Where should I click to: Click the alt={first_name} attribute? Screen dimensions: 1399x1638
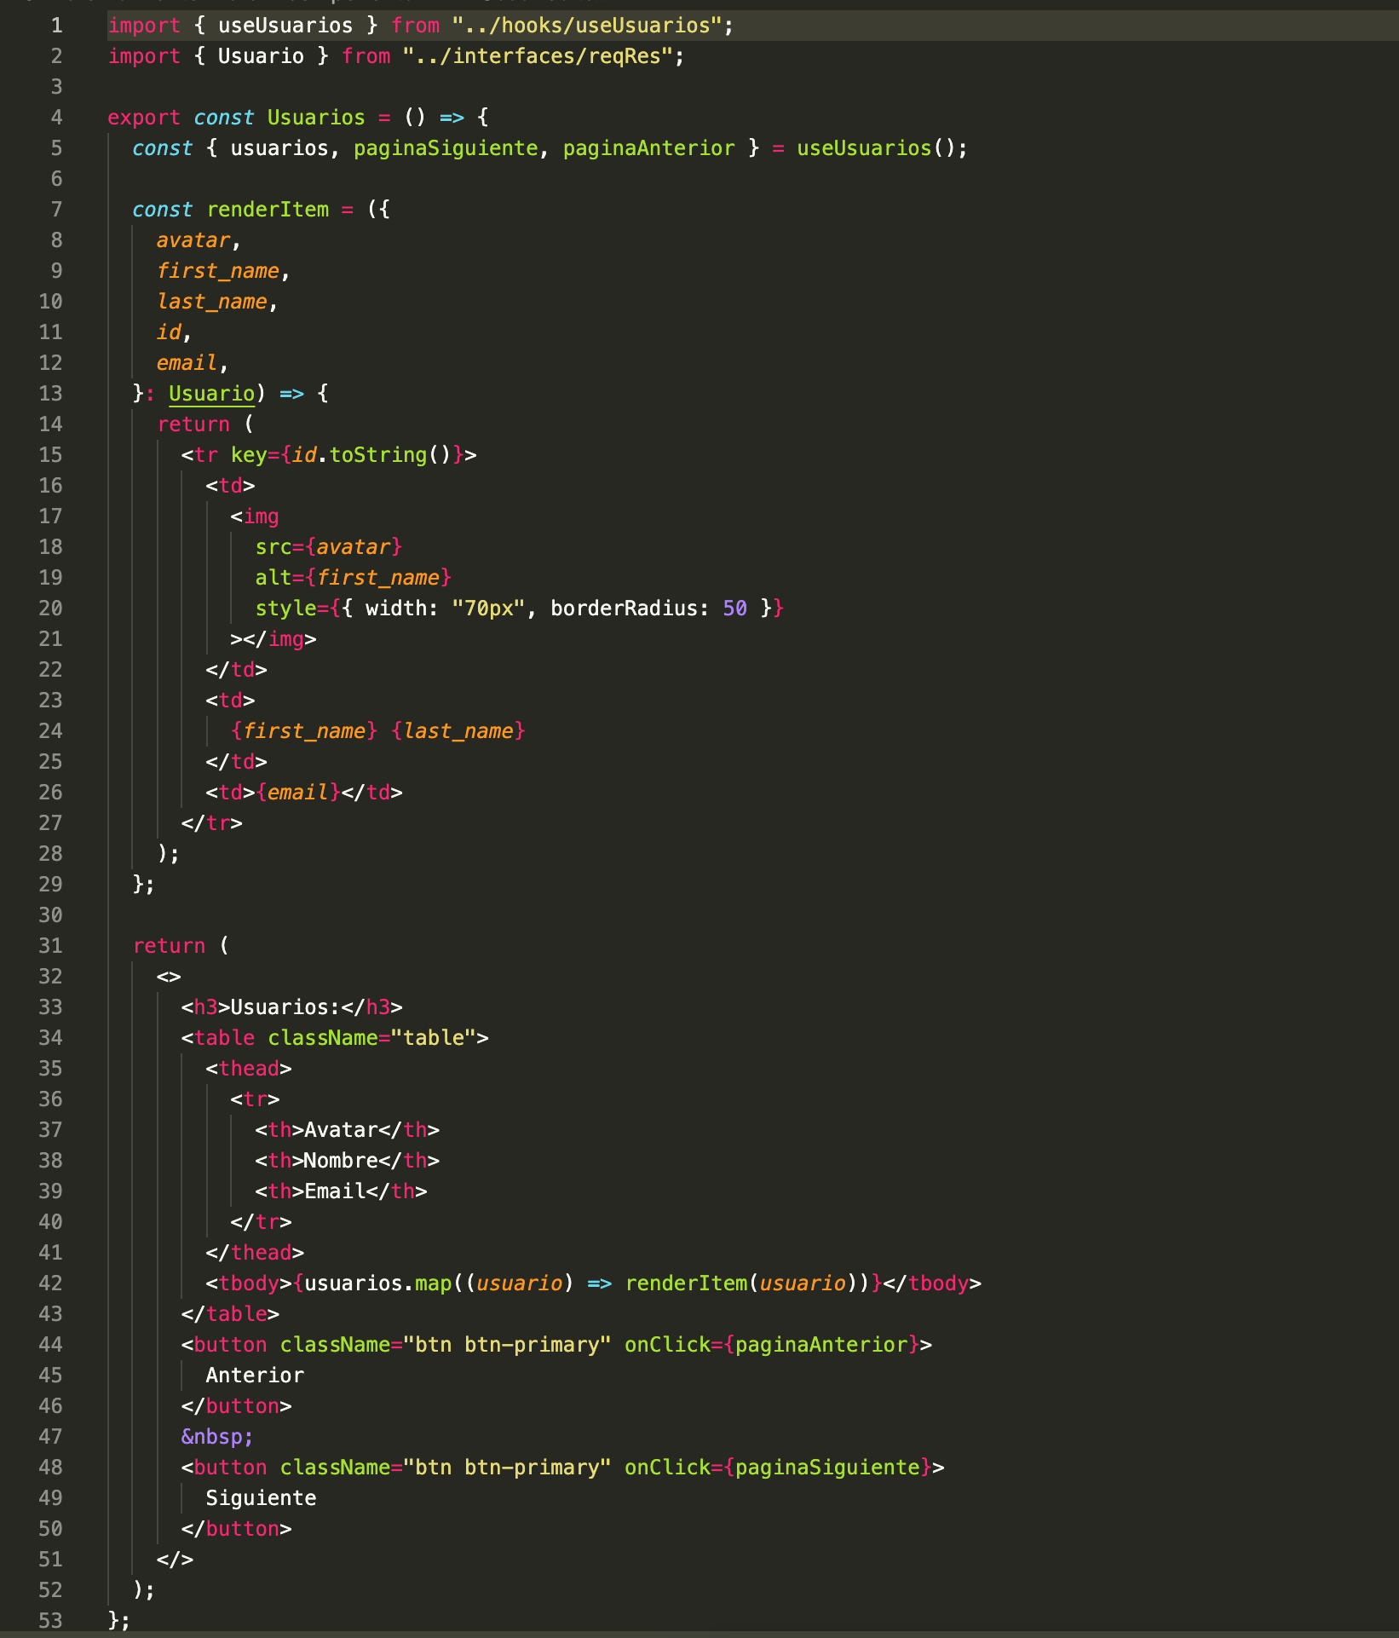(354, 578)
